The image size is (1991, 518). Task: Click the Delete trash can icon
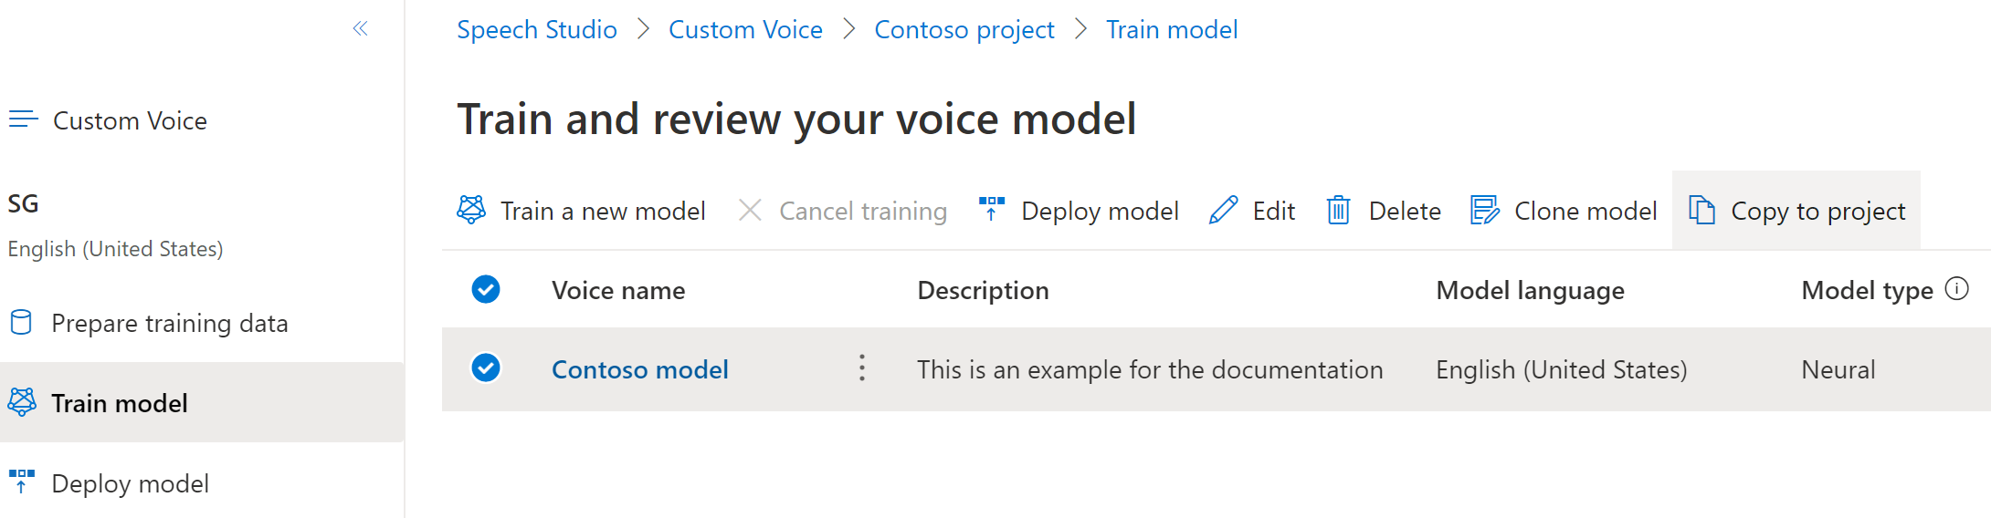click(x=1338, y=211)
